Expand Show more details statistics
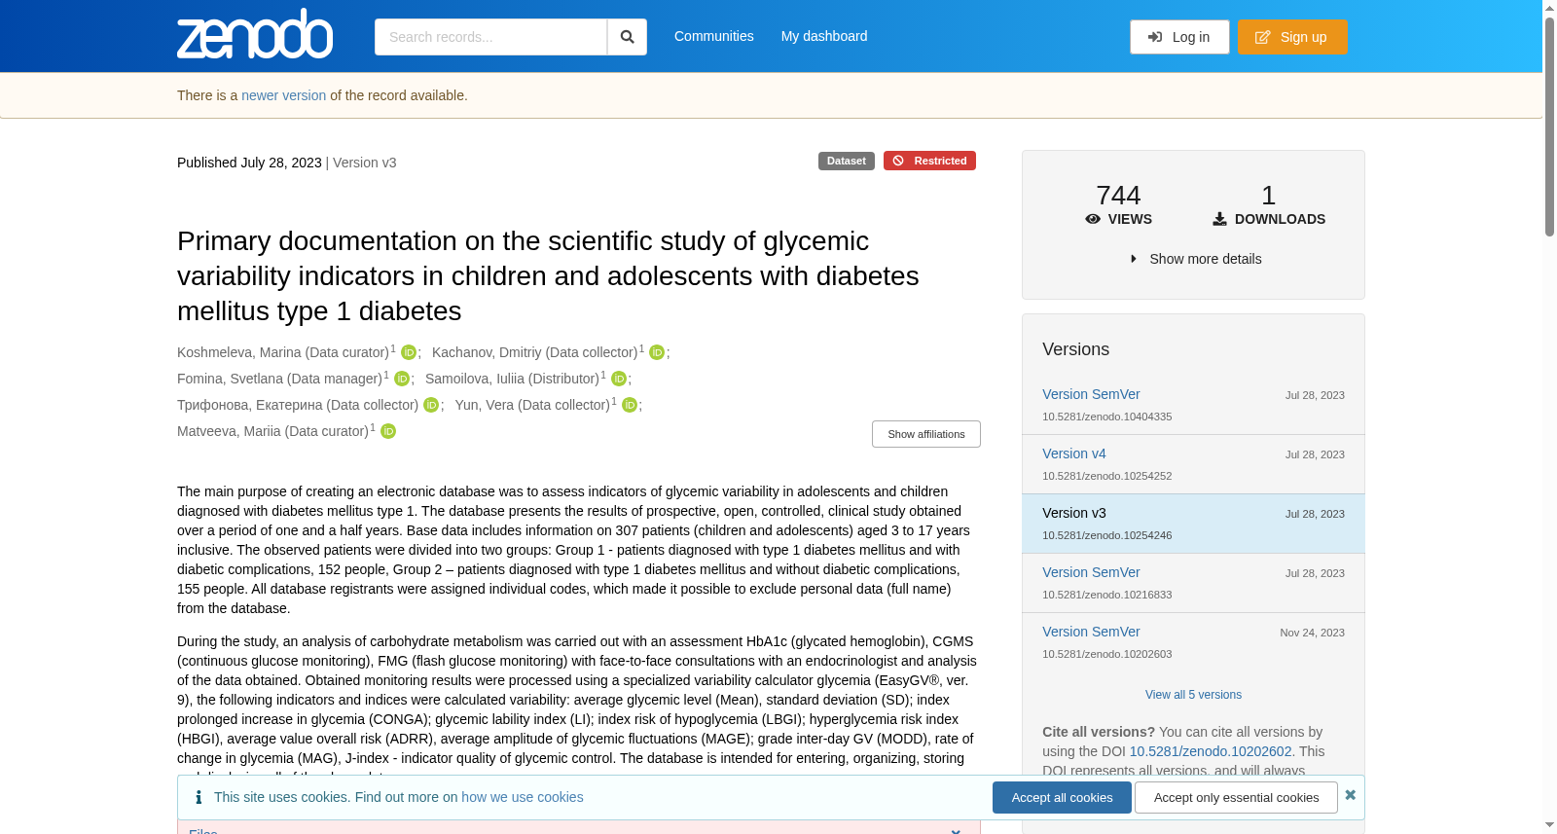Screen dimensions: 1557x834 click(x=1196, y=259)
